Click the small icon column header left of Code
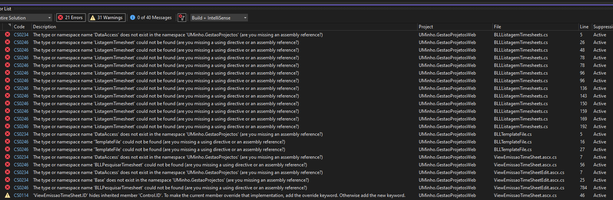This screenshot has width=613, height=200. (x=9, y=26)
